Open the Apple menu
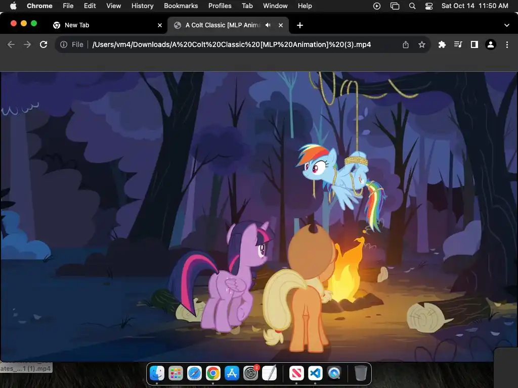 [x=13, y=6]
